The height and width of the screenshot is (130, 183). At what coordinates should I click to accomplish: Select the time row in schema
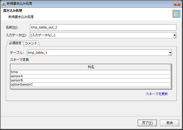(91, 72)
